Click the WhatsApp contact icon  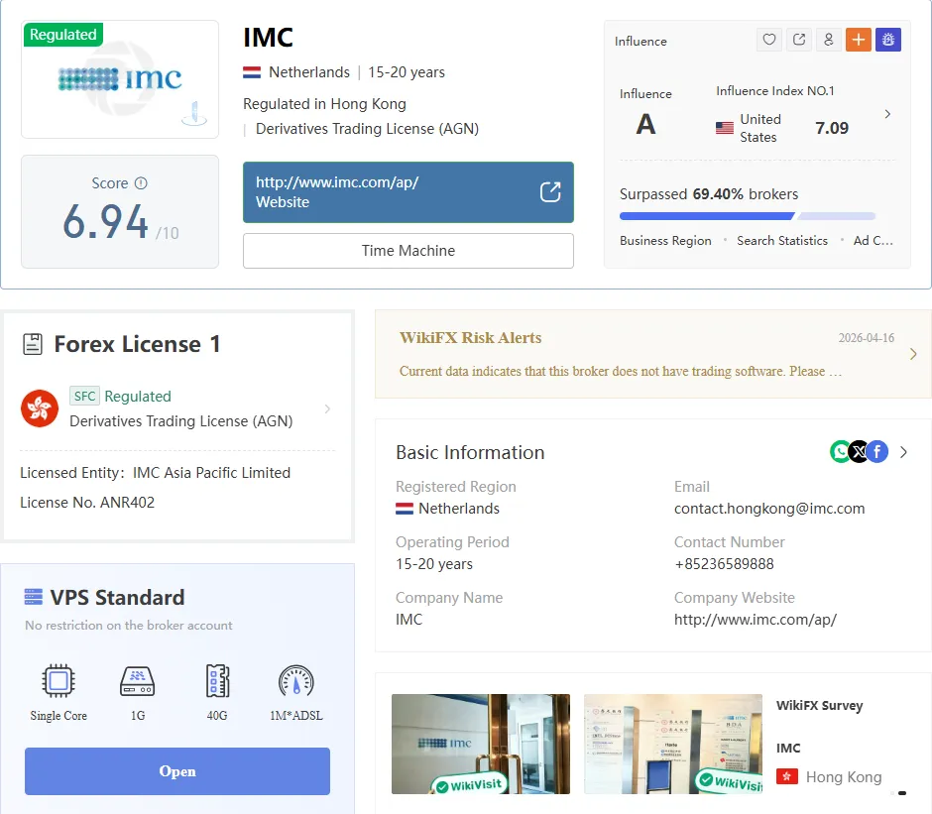pos(841,452)
